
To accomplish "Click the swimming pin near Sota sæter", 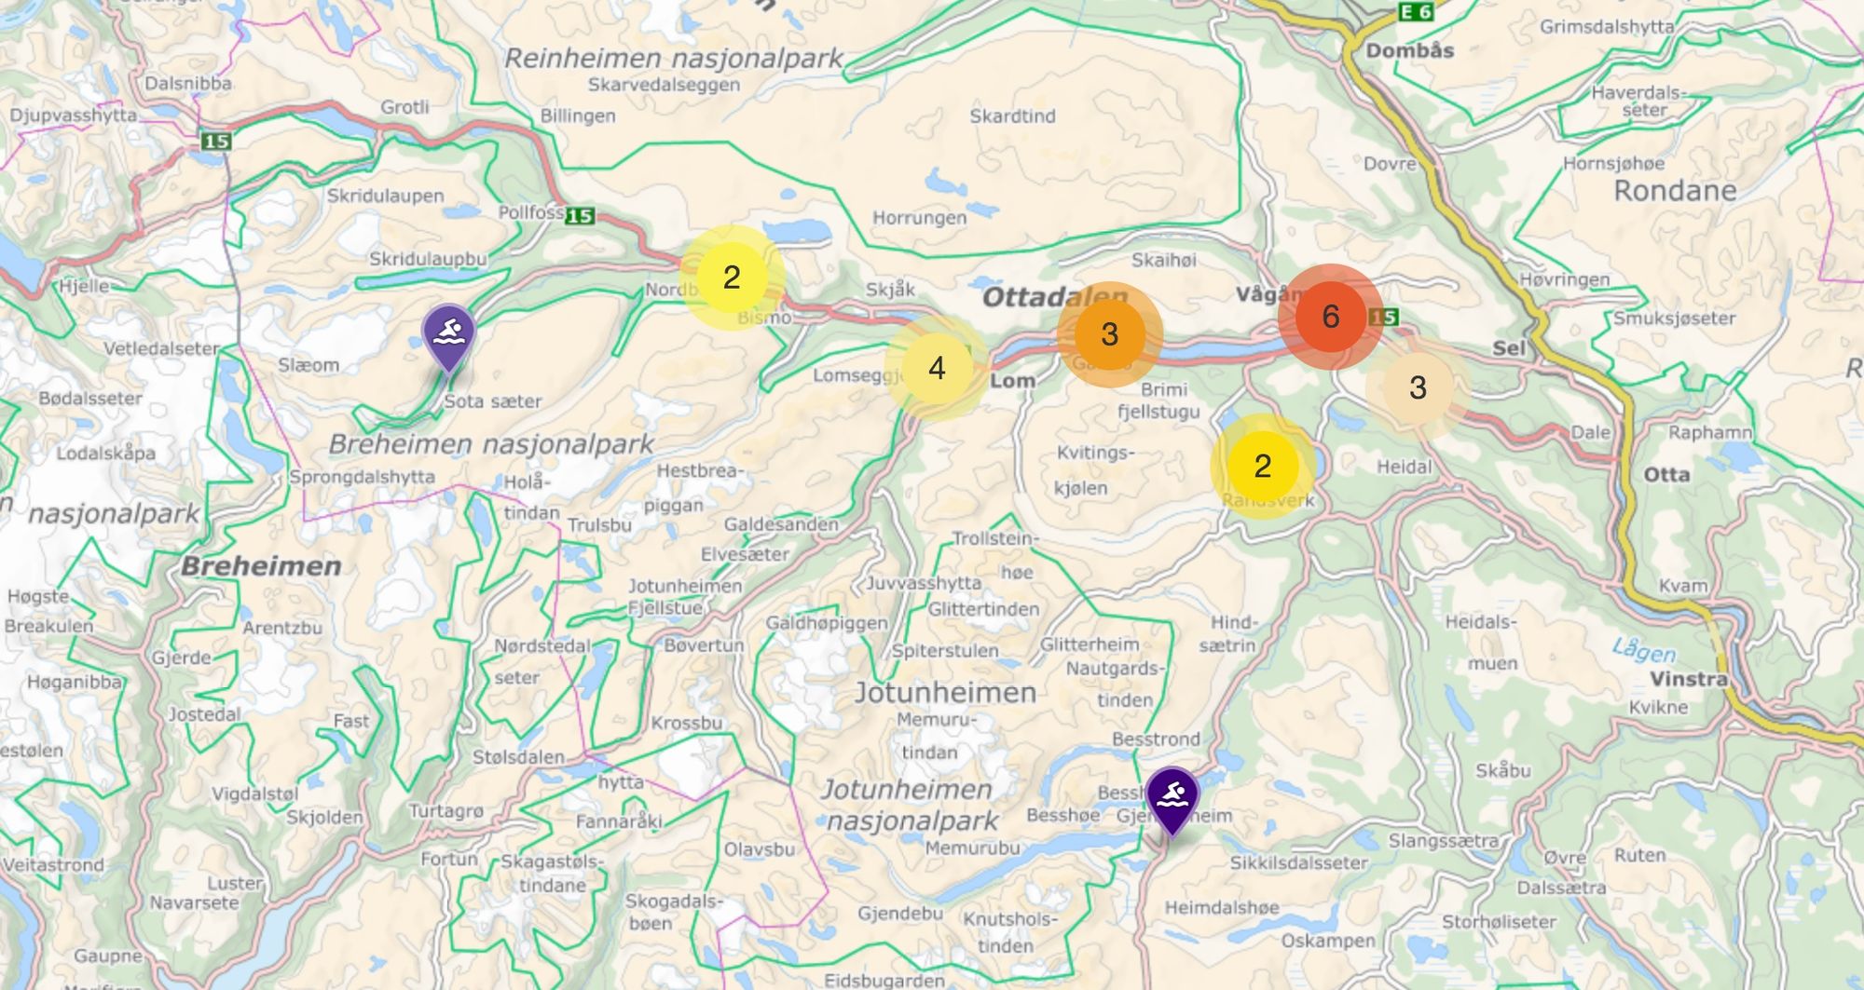I will coord(448,336).
